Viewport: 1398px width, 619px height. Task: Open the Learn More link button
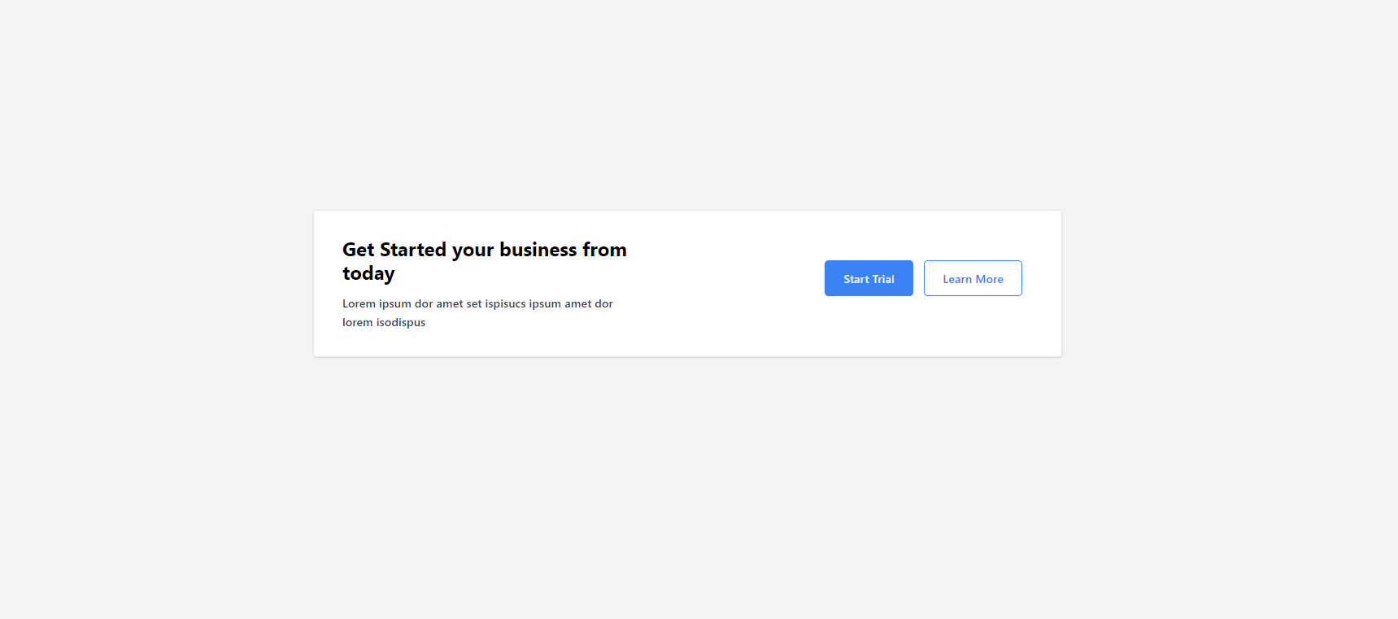973,278
